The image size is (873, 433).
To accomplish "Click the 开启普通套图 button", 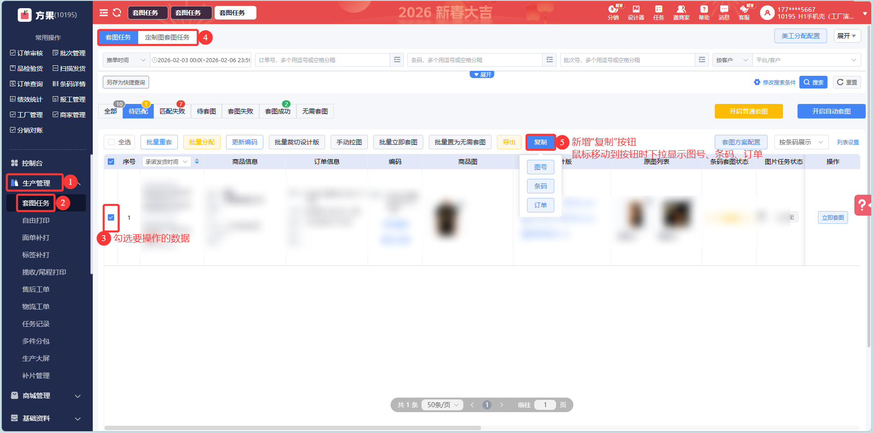I will coord(749,111).
